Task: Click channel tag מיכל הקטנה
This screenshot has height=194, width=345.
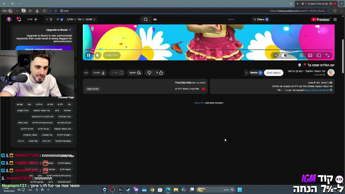Action: tap(23, 110)
